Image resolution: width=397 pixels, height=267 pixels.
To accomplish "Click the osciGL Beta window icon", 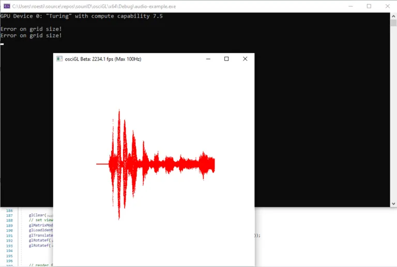I will (59, 59).
